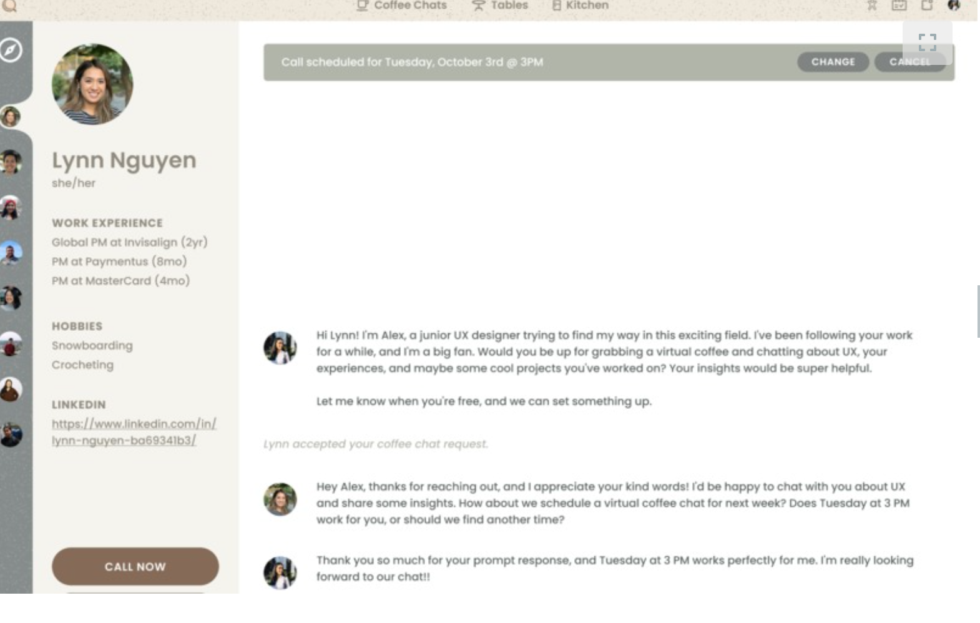Screen dimensions: 980x623
Task: Click Lynn Nguyen's large profile photo
Action: tap(92, 84)
